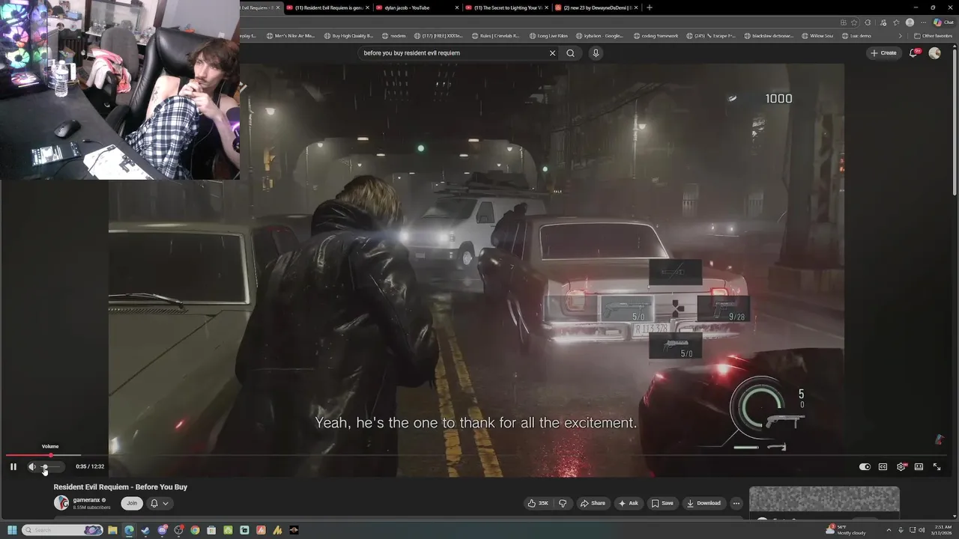Switch to 'The Secret to Lighting' tab
Screen dimensions: 959x539
coord(506,7)
